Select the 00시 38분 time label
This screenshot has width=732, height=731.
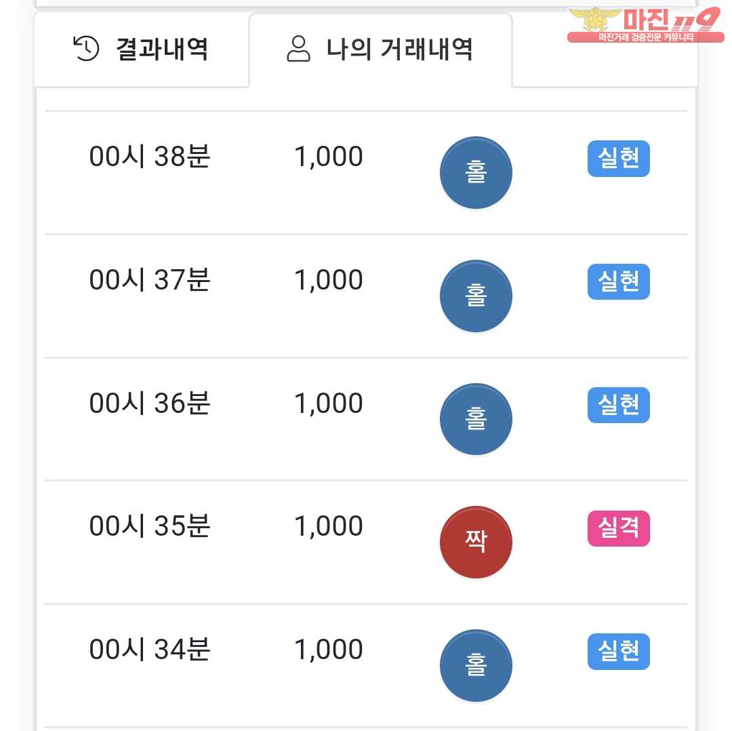150,157
